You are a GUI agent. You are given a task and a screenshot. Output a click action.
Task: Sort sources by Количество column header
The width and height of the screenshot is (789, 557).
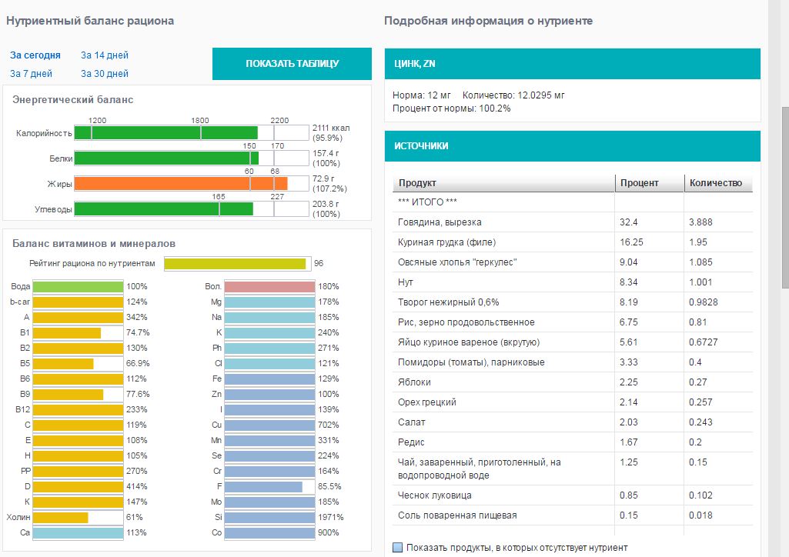pyautogui.click(x=716, y=183)
